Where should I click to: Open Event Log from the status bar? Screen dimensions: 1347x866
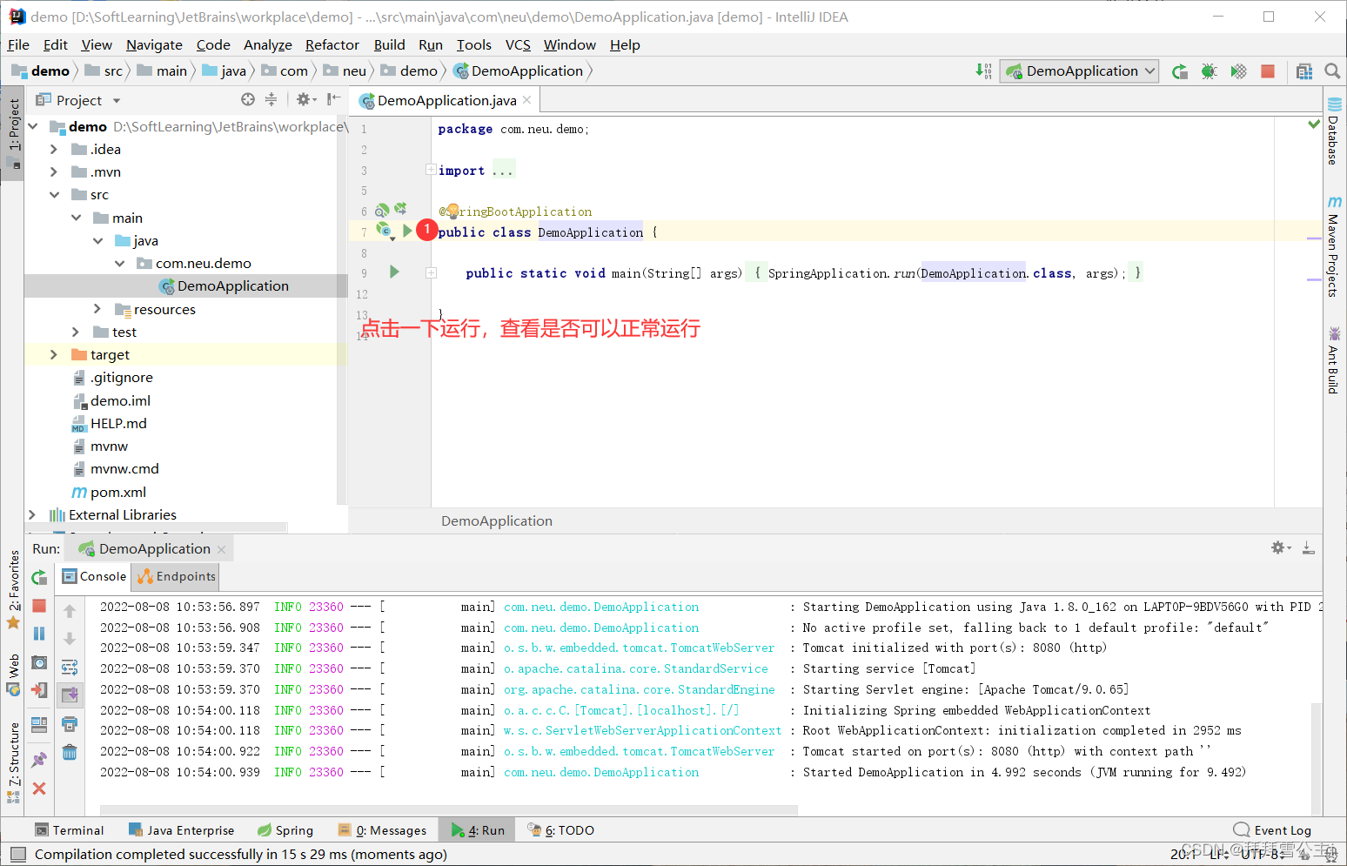tap(1272, 830)
